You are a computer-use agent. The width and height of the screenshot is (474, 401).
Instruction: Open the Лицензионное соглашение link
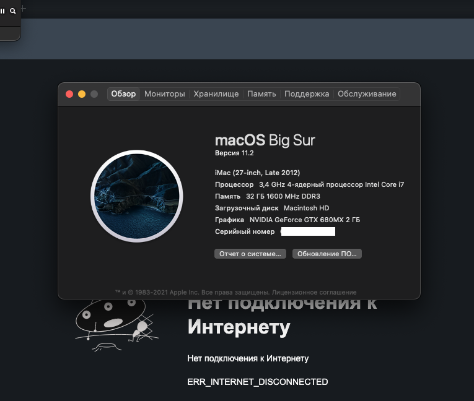coord(314,292)
